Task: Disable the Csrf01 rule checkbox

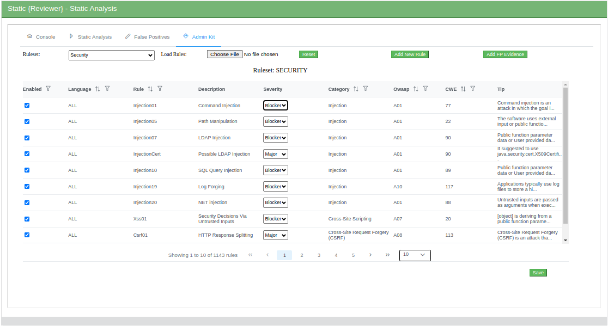Action: click(27, 235)
